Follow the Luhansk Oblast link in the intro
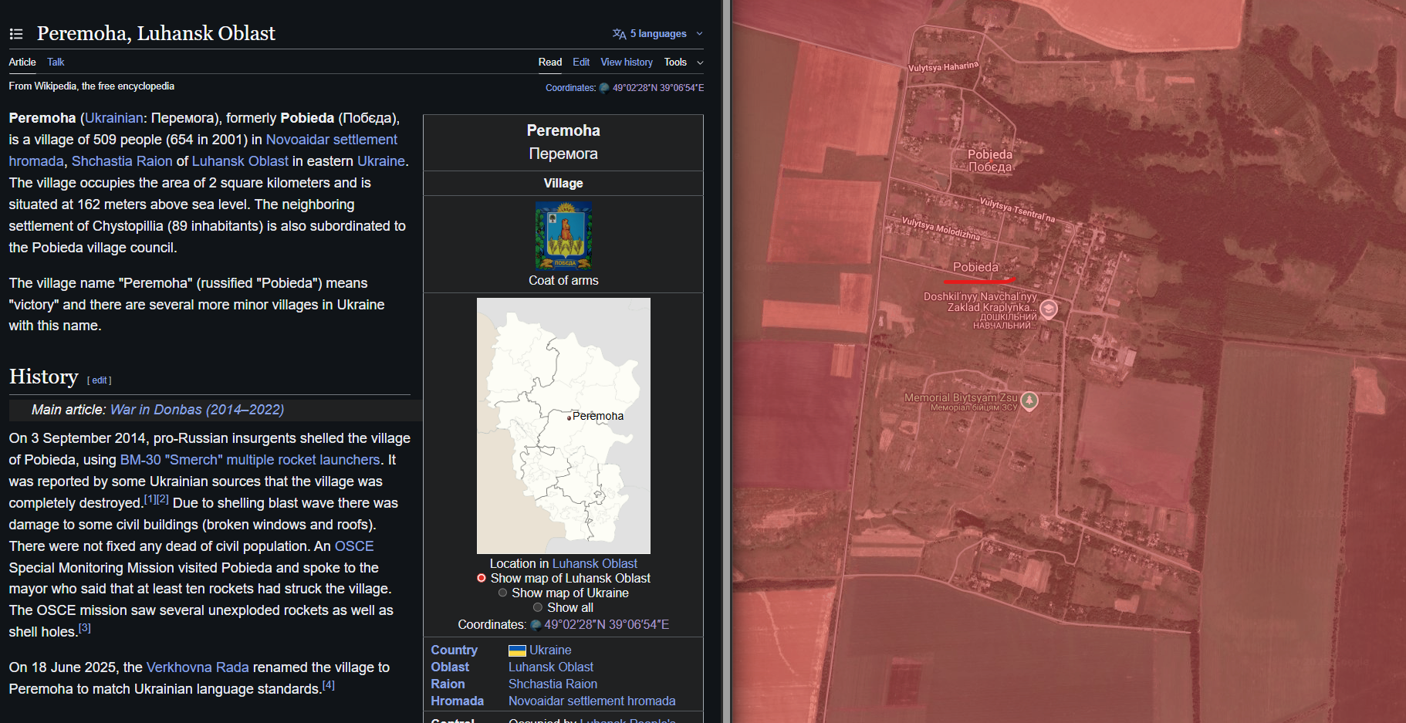1406x723 pixels. coord(240,161)
